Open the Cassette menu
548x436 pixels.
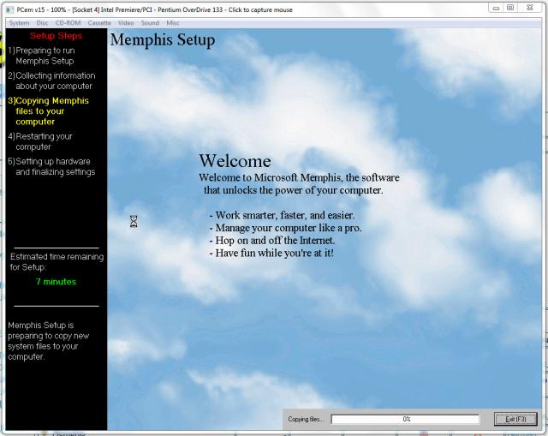(x=99, y=23)
